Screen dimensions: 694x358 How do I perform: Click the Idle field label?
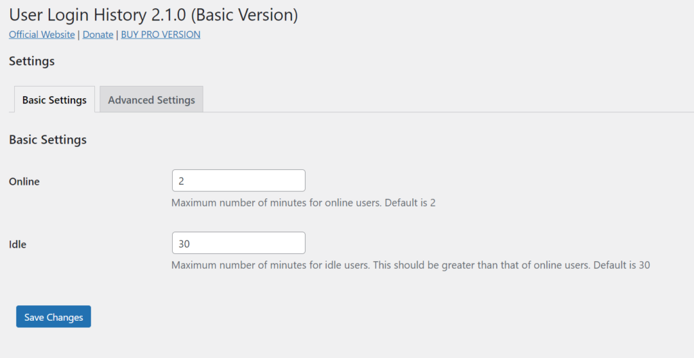point(18,244)
